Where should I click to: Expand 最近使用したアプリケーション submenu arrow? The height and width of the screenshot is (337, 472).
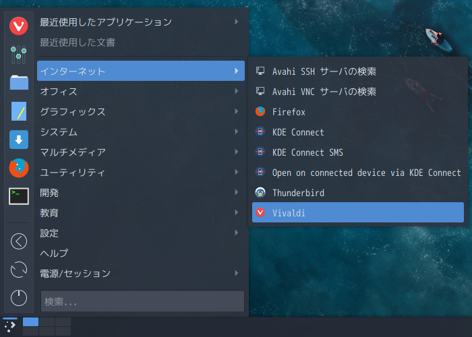[237, 22]
